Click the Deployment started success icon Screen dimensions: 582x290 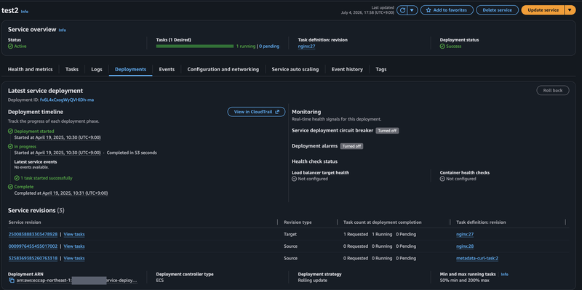10,132
